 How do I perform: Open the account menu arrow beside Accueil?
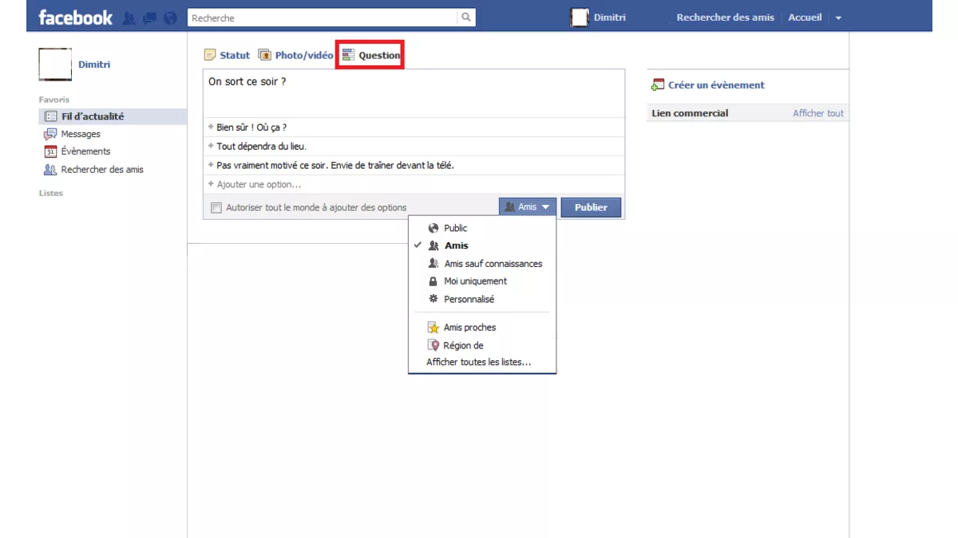click(x=838, y=18)
